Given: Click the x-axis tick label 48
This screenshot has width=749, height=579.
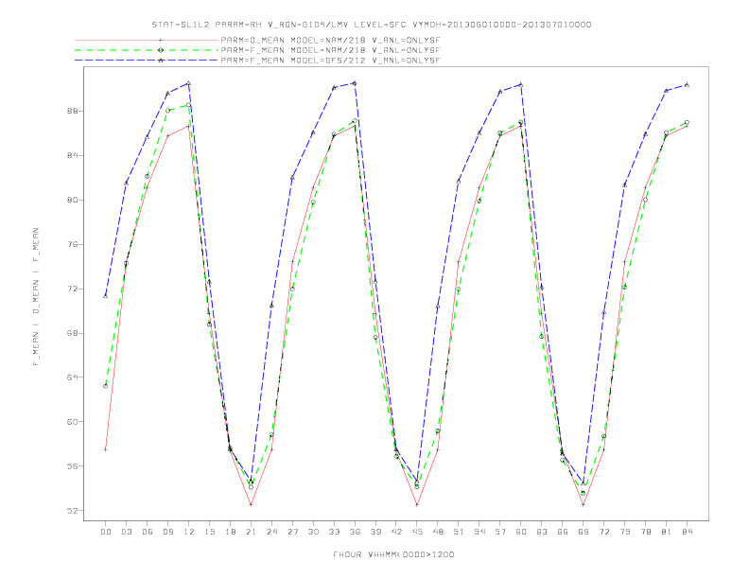Looking at the screenshot, I should [x=438, y=532].
